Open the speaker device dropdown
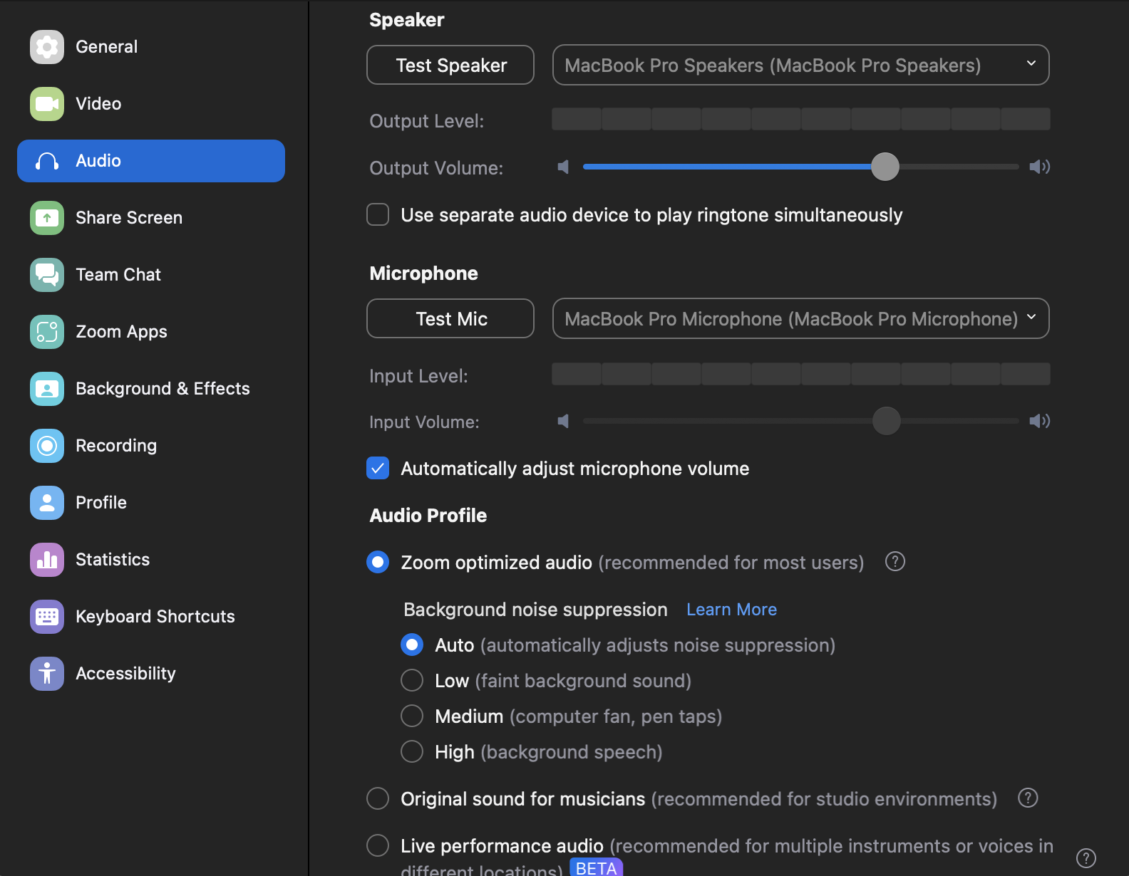 pyautogui.click(x=800, y=65)
